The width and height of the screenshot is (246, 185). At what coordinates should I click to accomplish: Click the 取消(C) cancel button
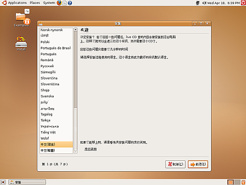pyautogui.click(x=175, y=164)
